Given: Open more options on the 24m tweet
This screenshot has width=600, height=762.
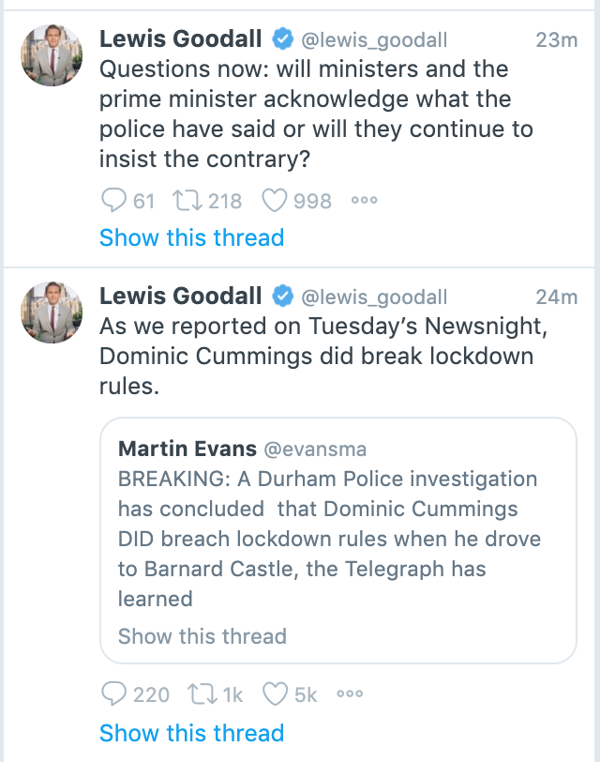Looking at the screenshot, I should 349,694.
